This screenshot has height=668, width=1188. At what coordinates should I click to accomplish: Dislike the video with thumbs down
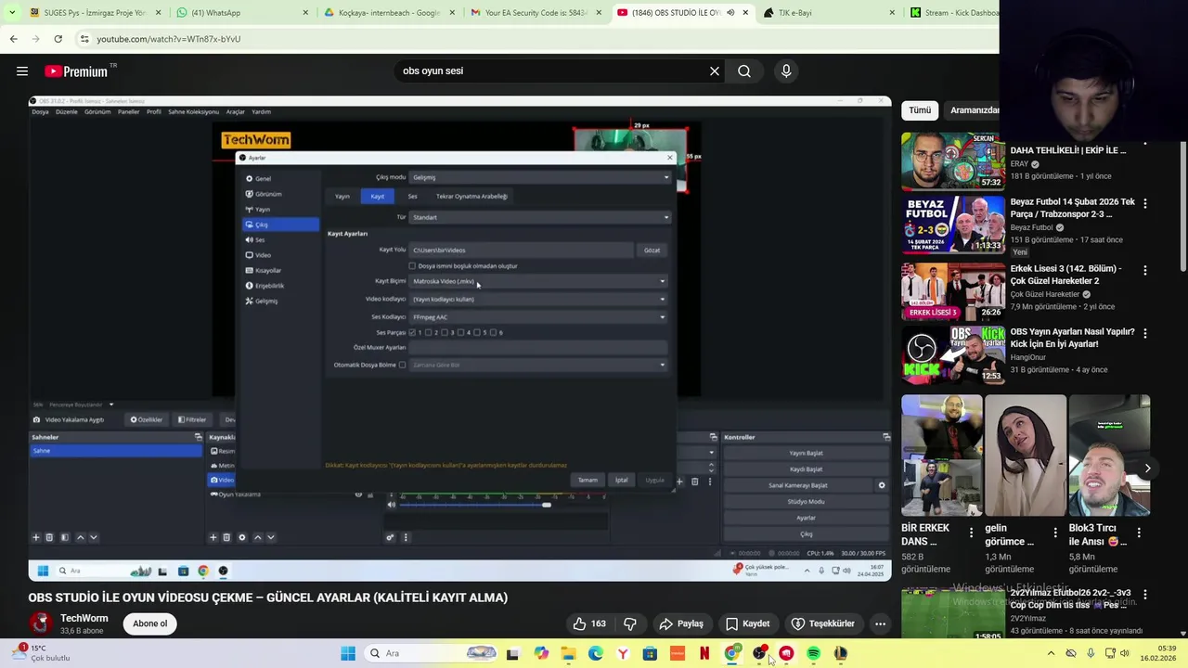pyautogui.click(x=629, y=623)
